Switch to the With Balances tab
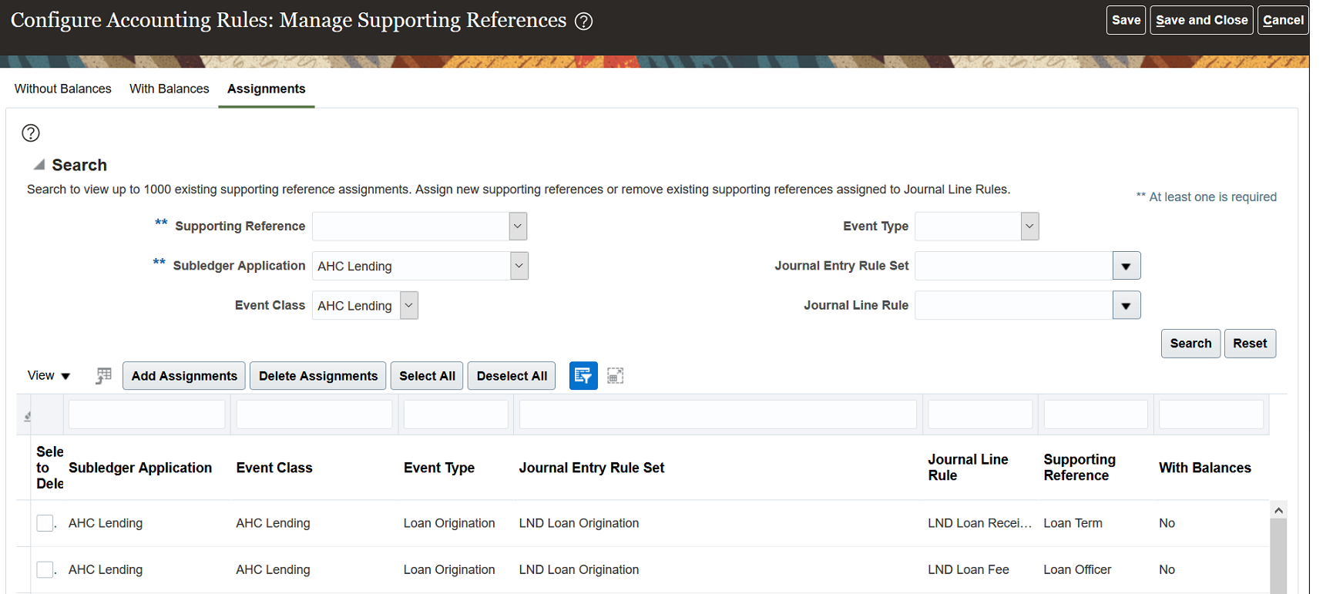1323x594 pixels. click(x=169, y=89)
